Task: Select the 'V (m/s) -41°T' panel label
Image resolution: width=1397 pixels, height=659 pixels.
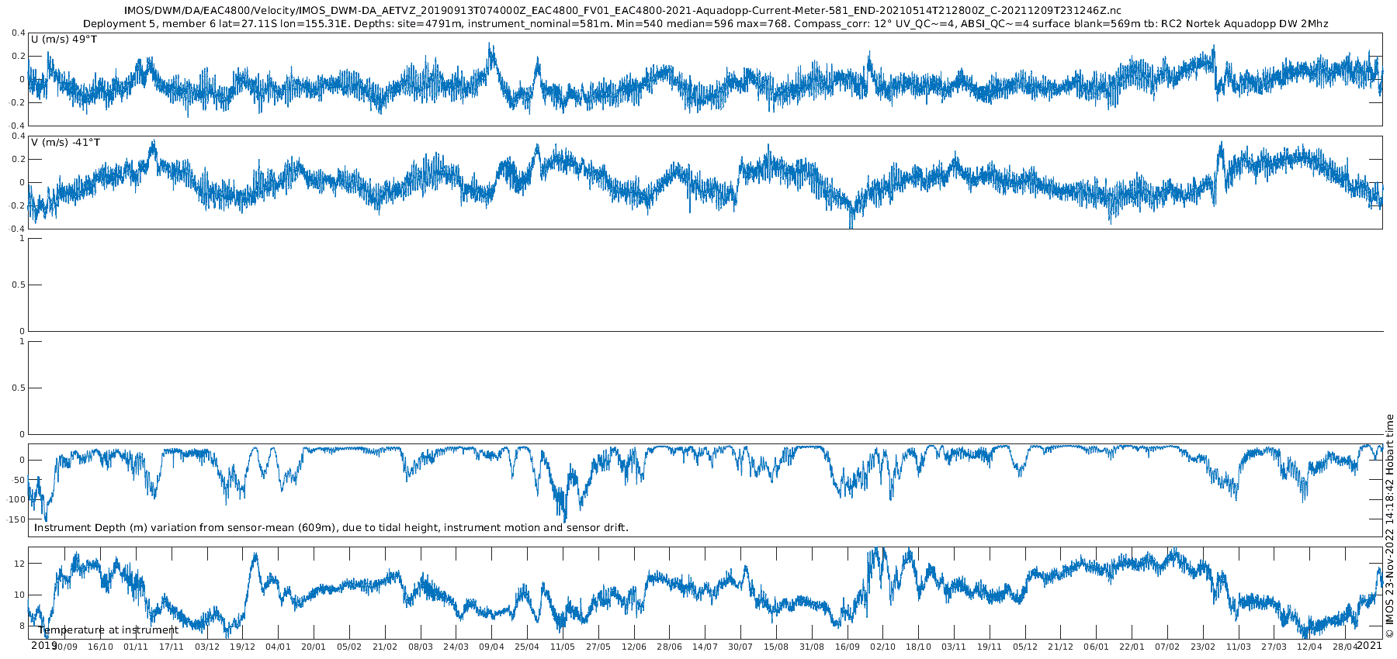Action: tap(66, 143)
